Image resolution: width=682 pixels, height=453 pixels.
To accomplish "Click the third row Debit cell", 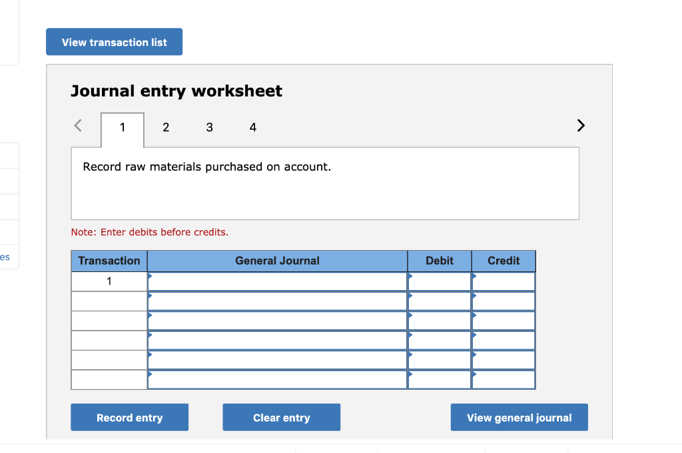I will 440,321.
